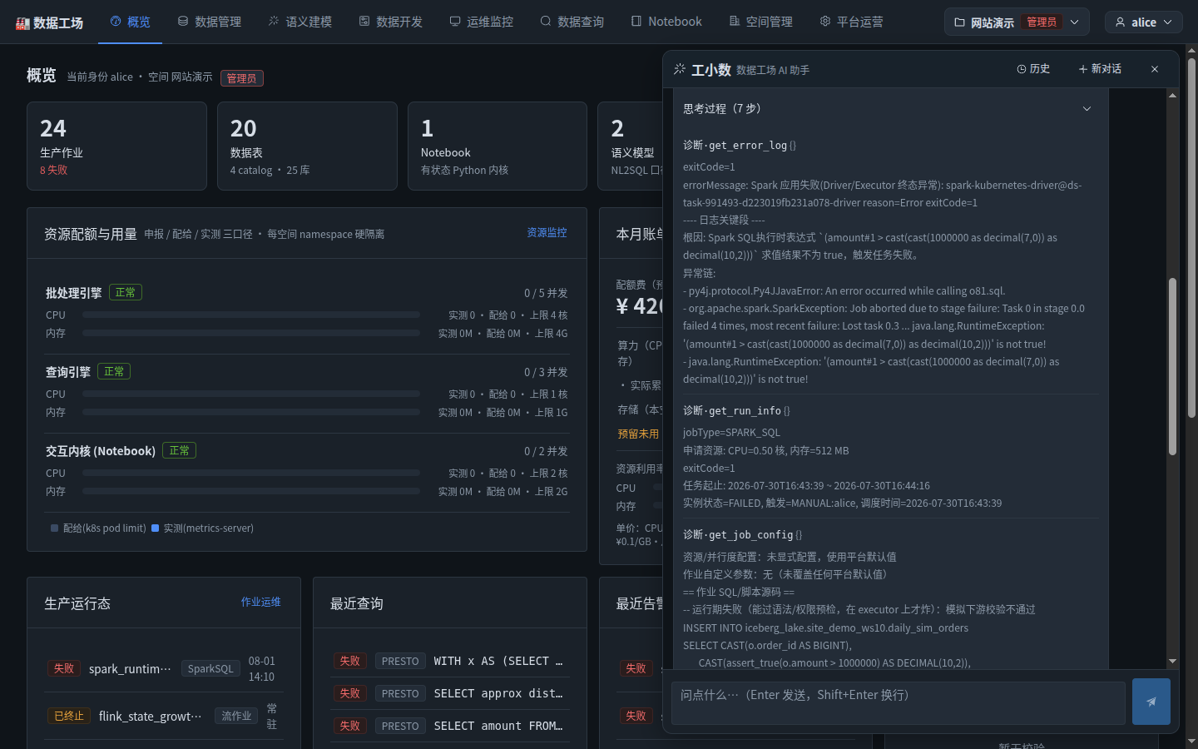This screenshot has width=1198, height=749.
Task: Click the folder icon beside 网站演示
Action: (x=959, y=22)
